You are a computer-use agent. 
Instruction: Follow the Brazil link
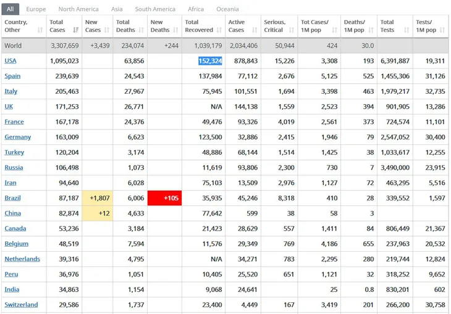coord(12,198)
